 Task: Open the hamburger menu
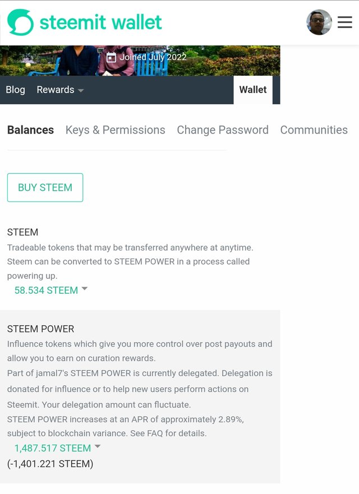click(345, 22)
